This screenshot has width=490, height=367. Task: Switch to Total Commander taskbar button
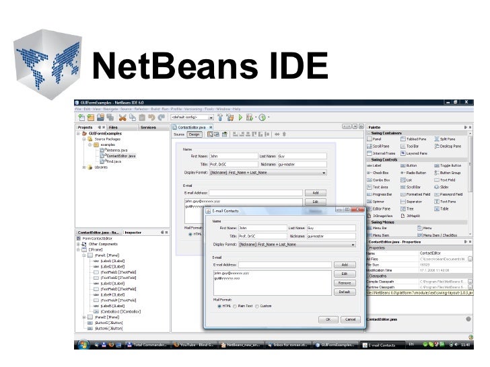pyautogui.click(x=147, y=345)
